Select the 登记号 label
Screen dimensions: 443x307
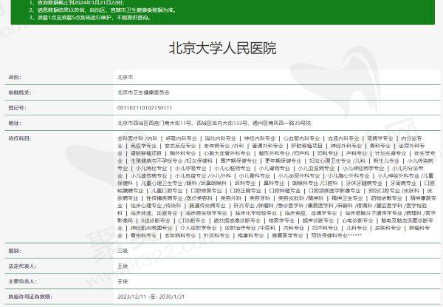coord(17,108)
